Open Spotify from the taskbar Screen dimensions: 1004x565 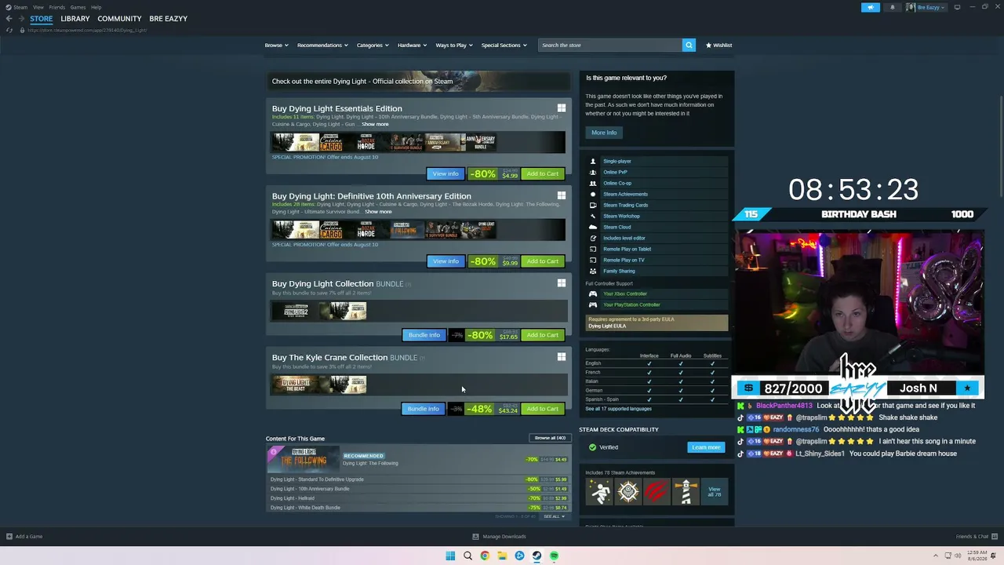coord(554,556)
